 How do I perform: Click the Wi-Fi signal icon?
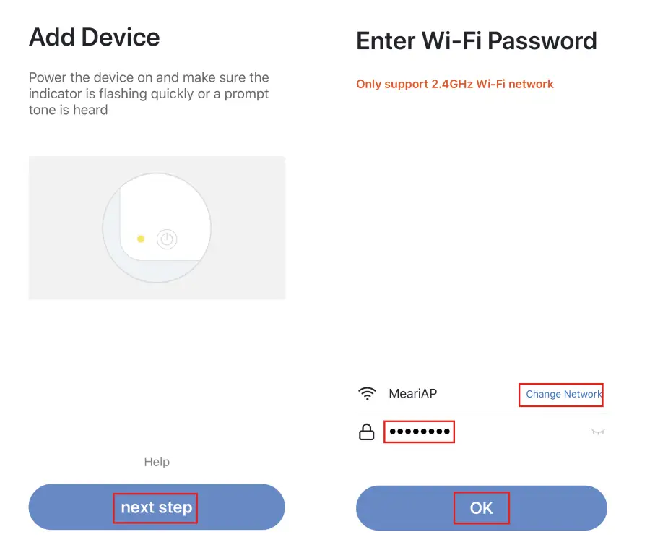click(368, 394)
